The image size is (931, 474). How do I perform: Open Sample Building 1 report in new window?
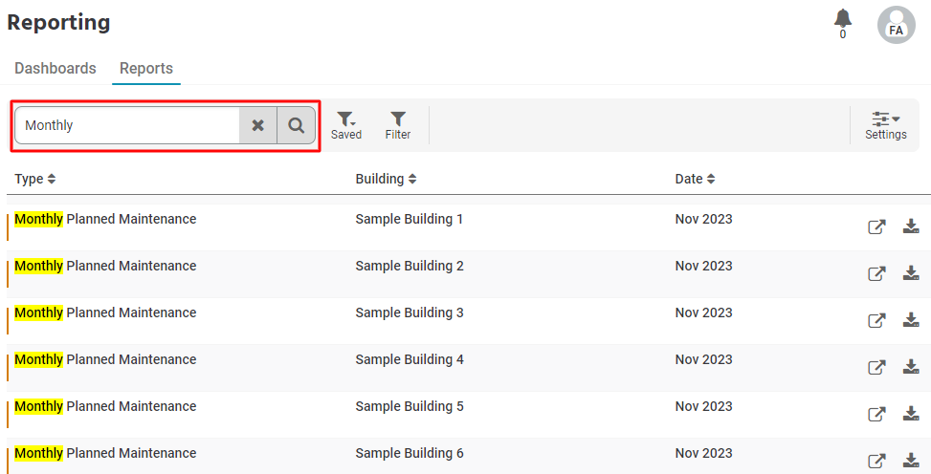(x=876, y=226)
